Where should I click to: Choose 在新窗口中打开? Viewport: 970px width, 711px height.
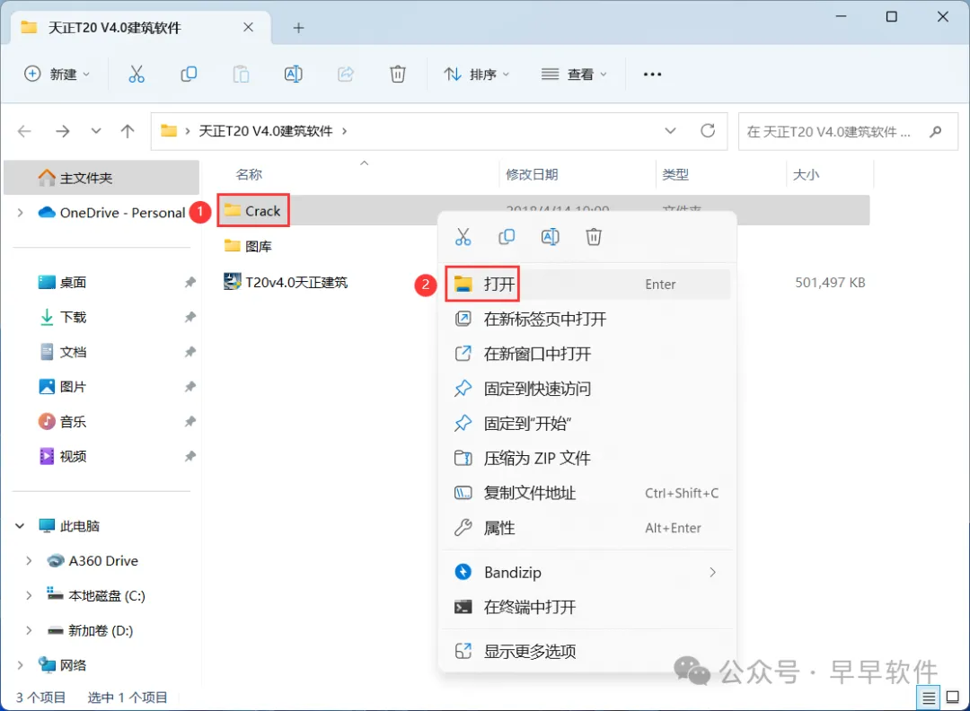[587, 354]
